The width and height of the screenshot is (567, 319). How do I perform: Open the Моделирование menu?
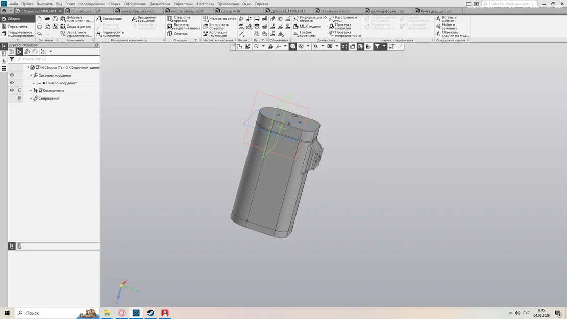point(91,4)
